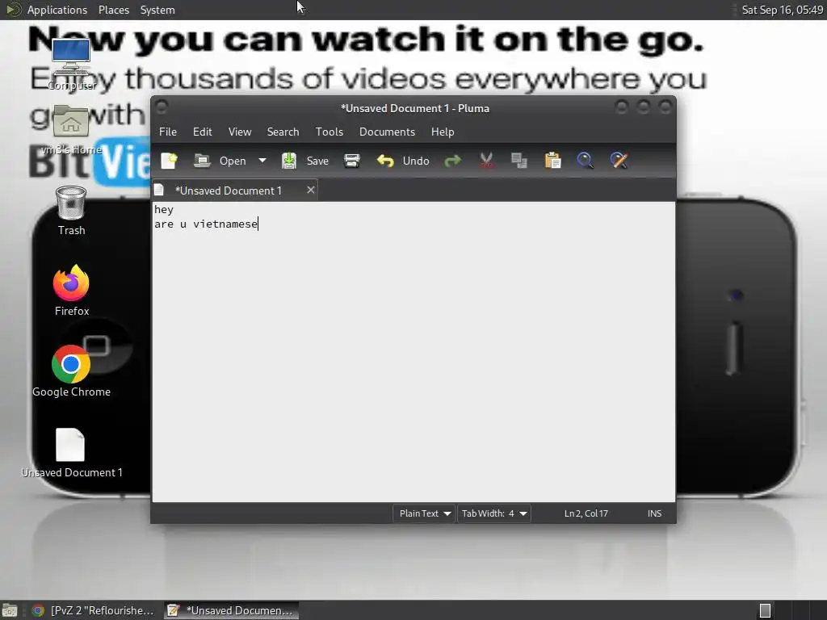Open the Documents menu
Image resolution: width=827 pixels, height=620 pixels.
387,132
